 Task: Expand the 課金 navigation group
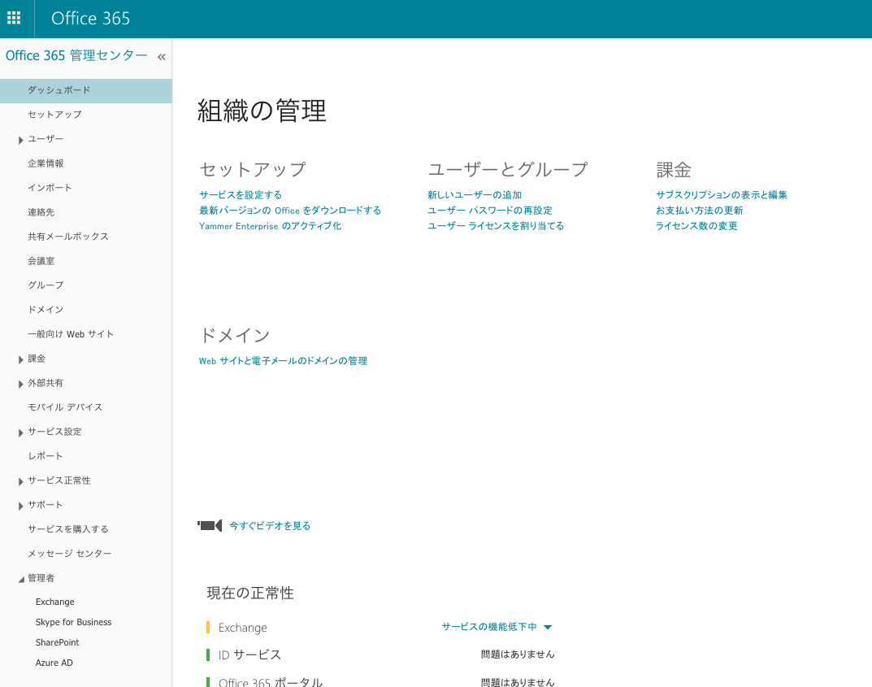tap(20, 359)
